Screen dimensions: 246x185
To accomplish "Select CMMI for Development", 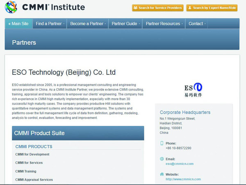I will pos(32,154).
